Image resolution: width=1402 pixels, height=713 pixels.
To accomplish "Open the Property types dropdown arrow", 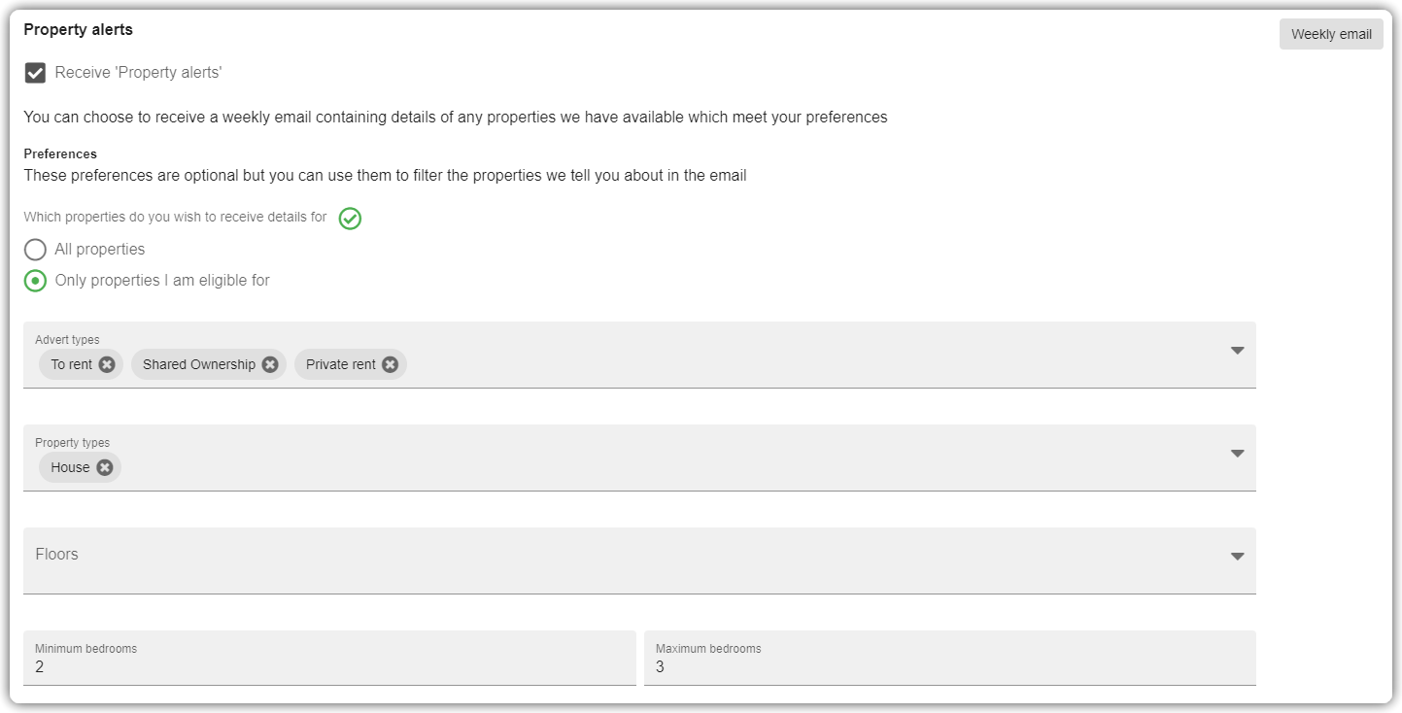I will [x=1237, y=454].
